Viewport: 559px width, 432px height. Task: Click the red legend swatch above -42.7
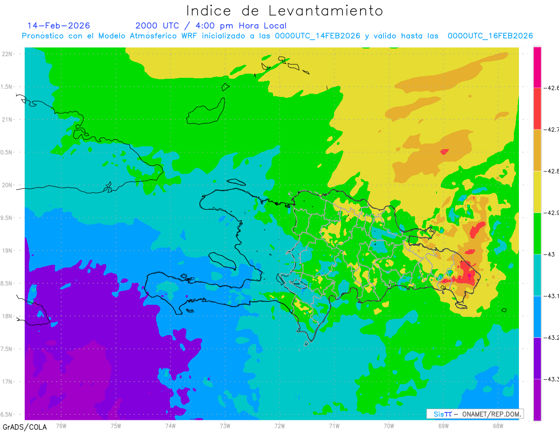click(537, 108)
